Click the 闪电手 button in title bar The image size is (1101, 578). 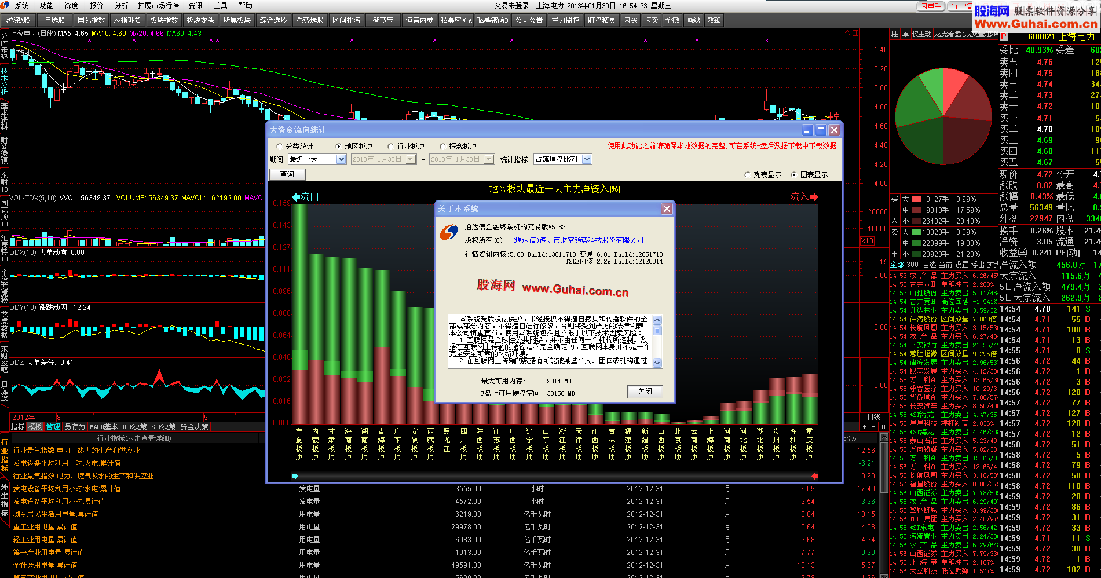[x=930, y=6]
